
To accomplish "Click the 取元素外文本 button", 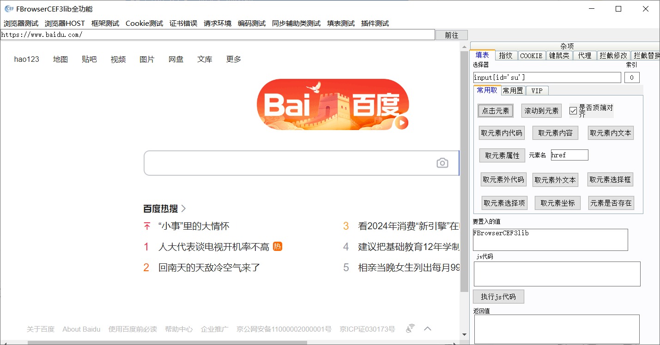I will (x=555, y=180).
